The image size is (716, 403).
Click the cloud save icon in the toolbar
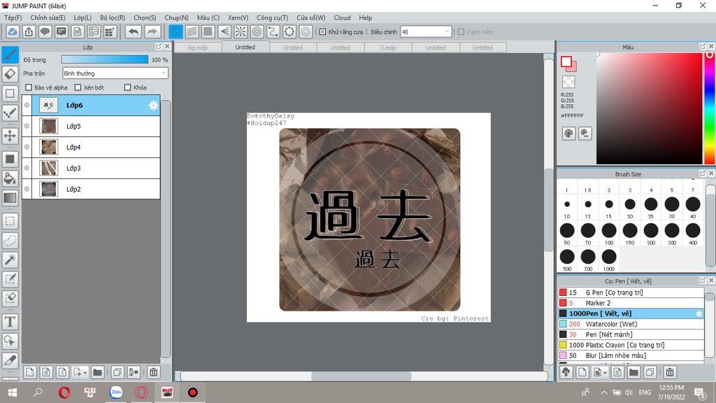pos(13,31)
